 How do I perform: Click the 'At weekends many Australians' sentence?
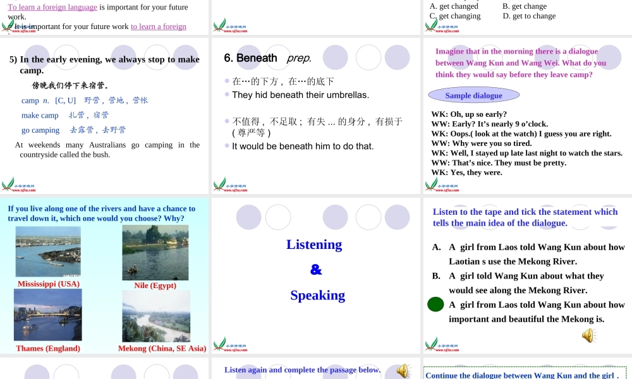click(107, 150)
